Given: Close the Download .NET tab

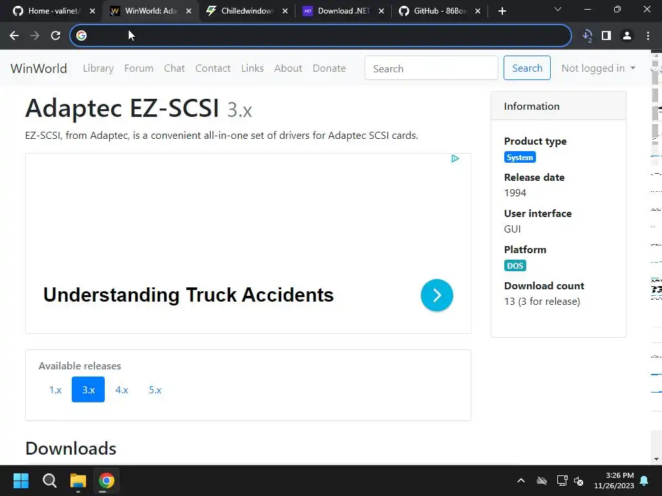Looking at the screenshot, I should tap(381, 12).
